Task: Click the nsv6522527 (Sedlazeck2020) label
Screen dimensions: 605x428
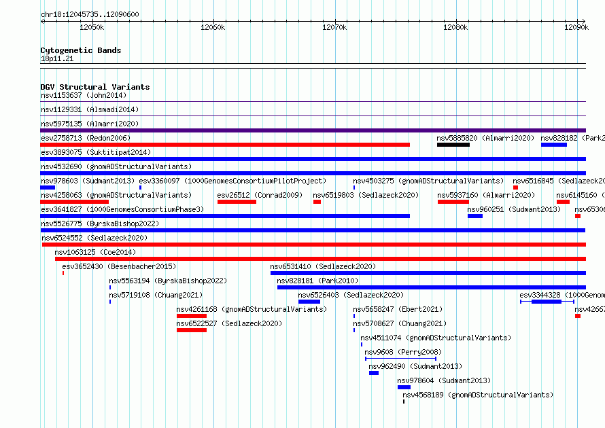Action: pyautogui.click(x=229, y=323)
